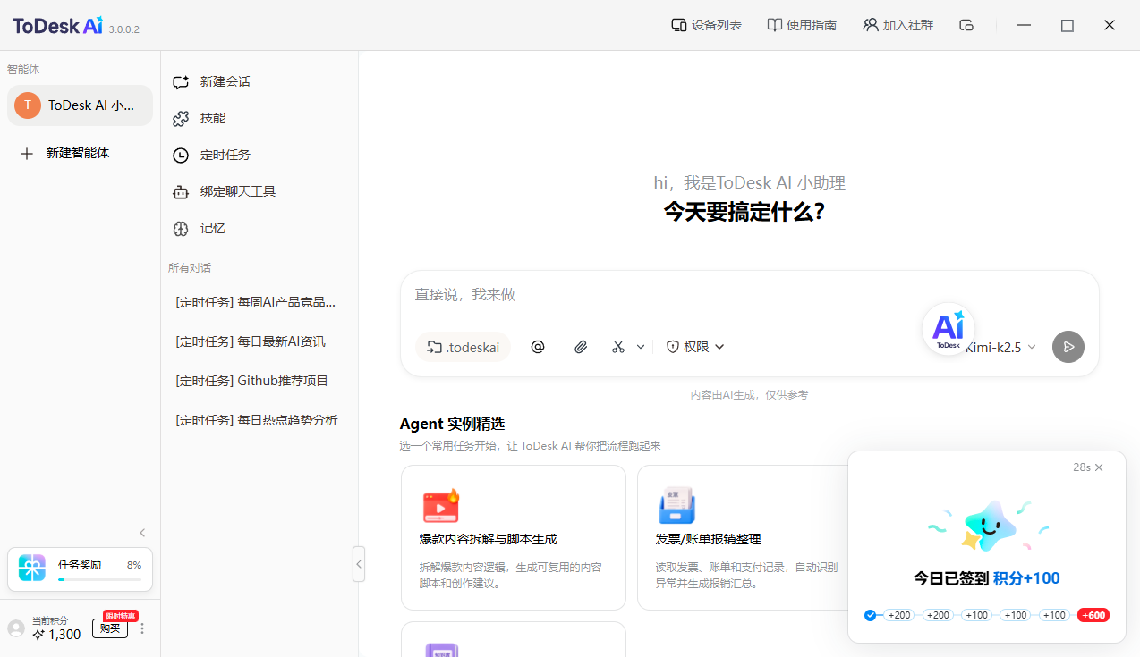This screenshot has height=657, width=1140.
Task: Click the 购买 purchase button
Action: click(110, 628)
